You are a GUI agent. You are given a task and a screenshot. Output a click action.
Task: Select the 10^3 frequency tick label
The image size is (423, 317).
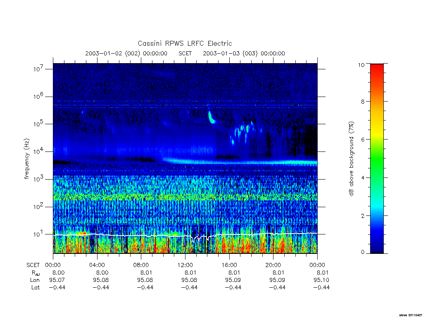tap(38, 179)
